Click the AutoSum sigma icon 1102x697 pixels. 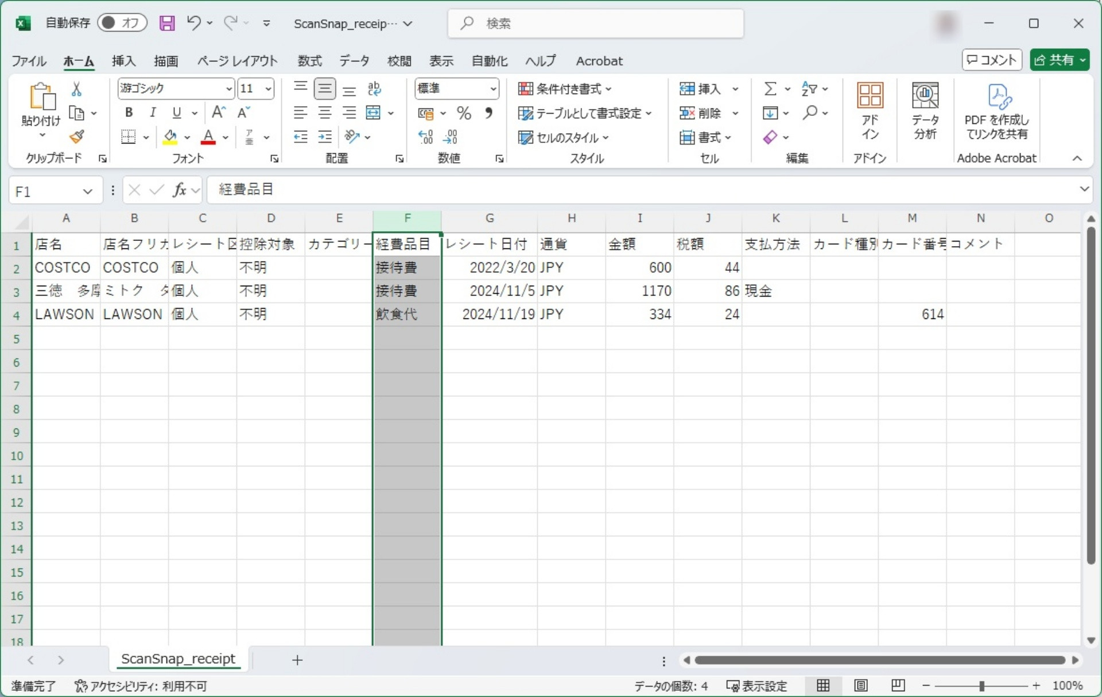tap(770, 89)
